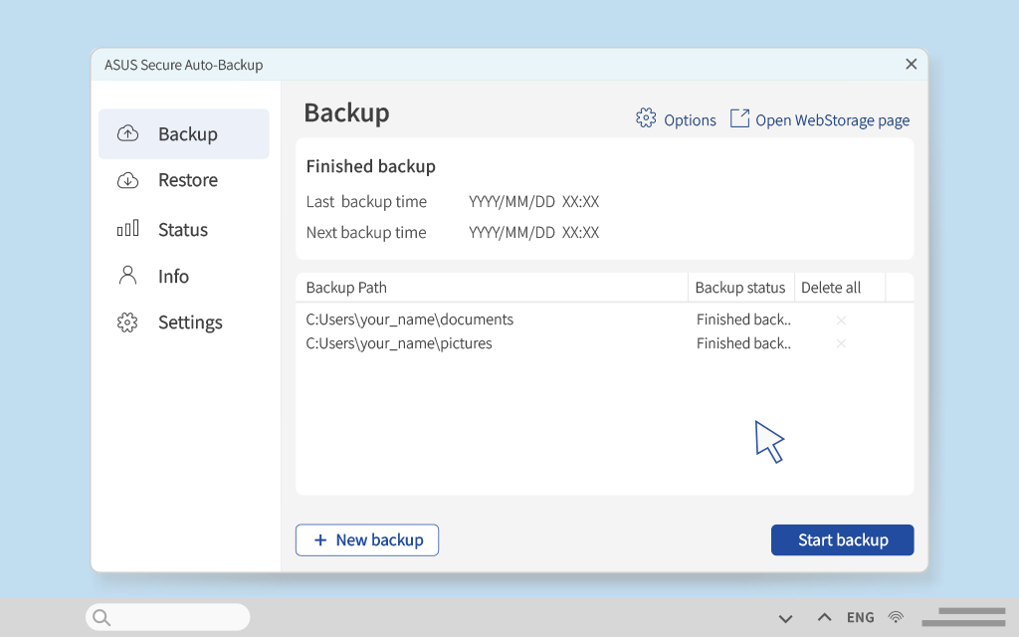Click the Backup cloud upload icon
Screen dimensions: 1019x637
(127, 133)
